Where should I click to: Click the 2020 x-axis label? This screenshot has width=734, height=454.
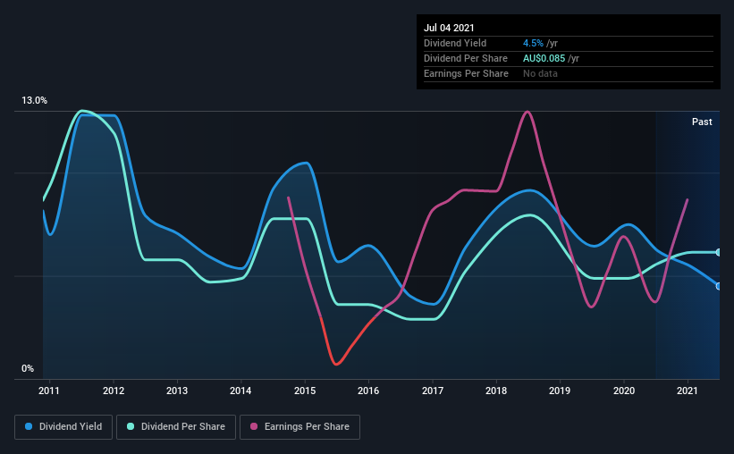click(624, 391)
